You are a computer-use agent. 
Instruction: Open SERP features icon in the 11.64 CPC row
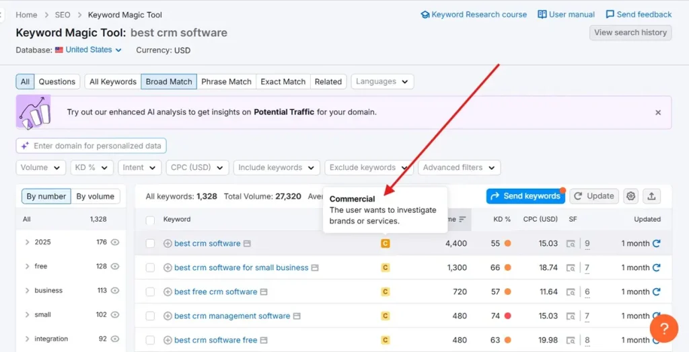[x=571, y=292]
